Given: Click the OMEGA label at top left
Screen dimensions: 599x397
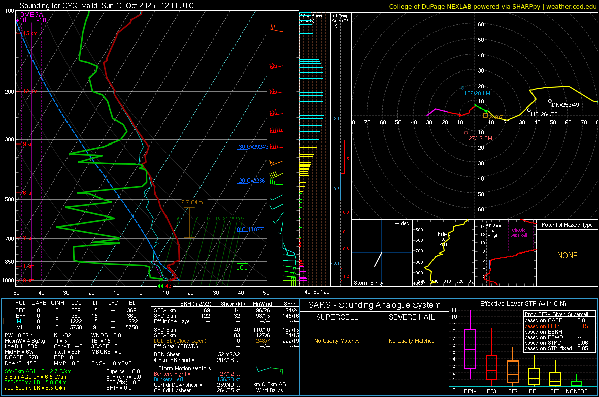Looking at the screenshot, I should (x=31, y=15).
